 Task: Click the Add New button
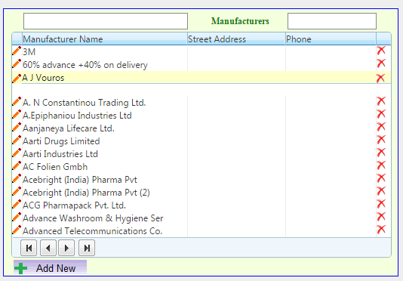click(50, 268)
